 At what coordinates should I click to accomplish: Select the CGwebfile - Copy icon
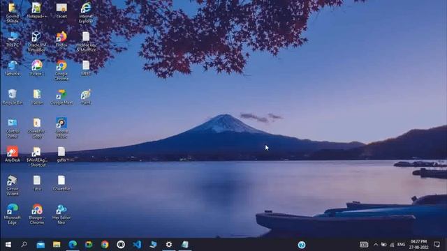37,128
